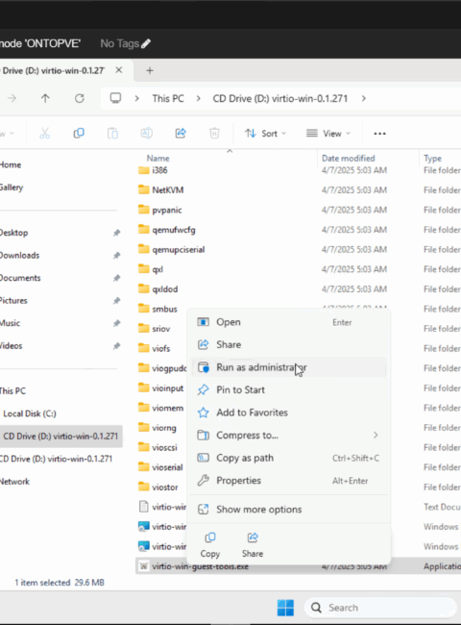Open the Sort dropdown menu
The height and width of the screenshot is (625, 461).
tap(265, 134)
